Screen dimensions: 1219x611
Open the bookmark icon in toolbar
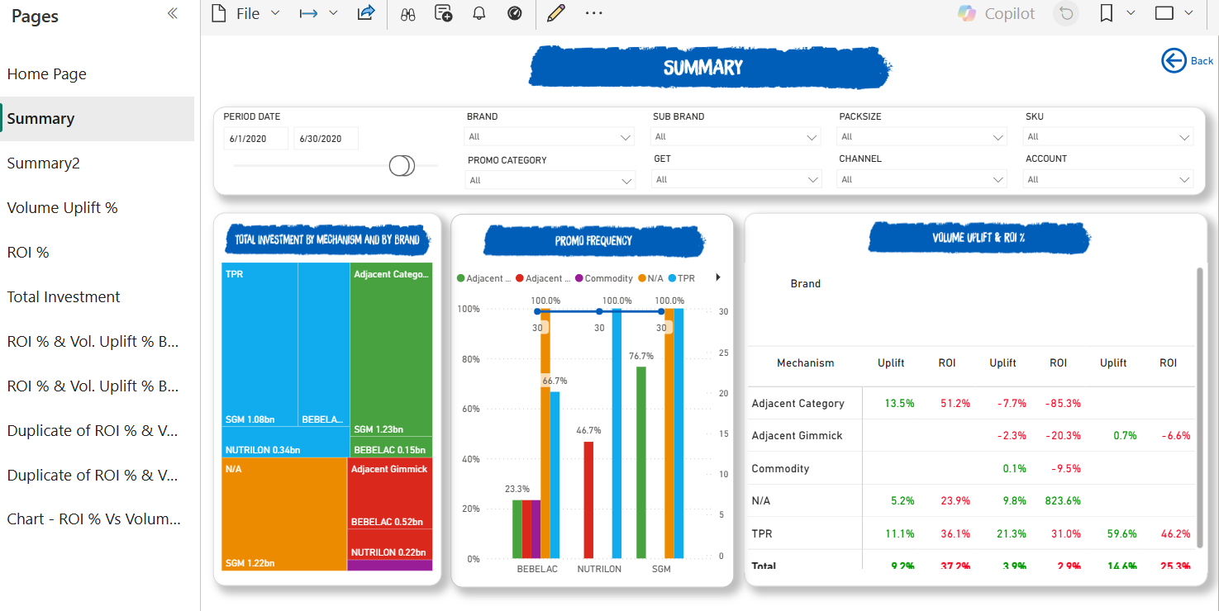pyautogui.click(x=1107, y=13)
